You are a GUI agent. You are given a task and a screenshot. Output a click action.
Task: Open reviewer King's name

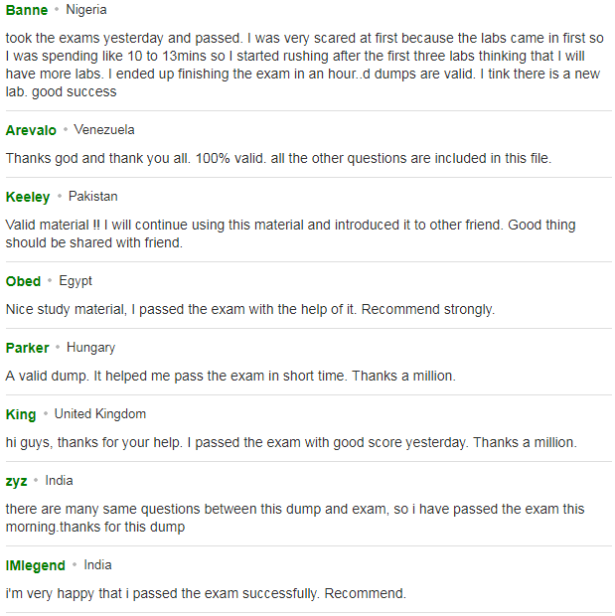click(21, 414)
